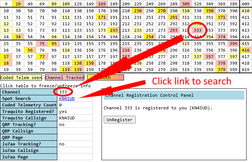
Task: Click the Coded Telem seen legend swatch
Action: (x=21, y=77)
